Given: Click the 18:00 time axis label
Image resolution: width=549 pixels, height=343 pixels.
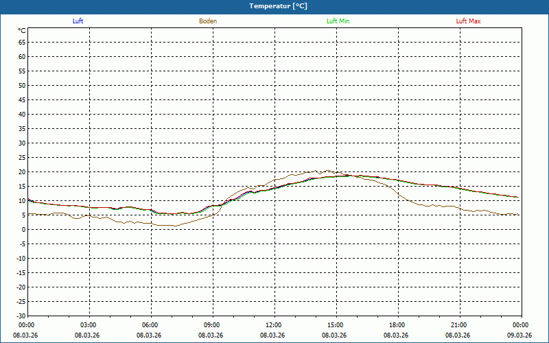Looking at the screenshot, I should click(397, 325).
